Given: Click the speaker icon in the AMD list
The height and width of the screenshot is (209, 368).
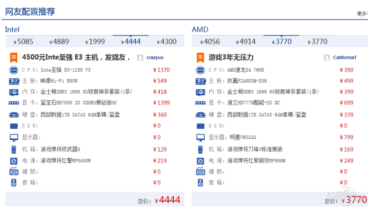Looking at the screenshot, I should coord(201,183).
